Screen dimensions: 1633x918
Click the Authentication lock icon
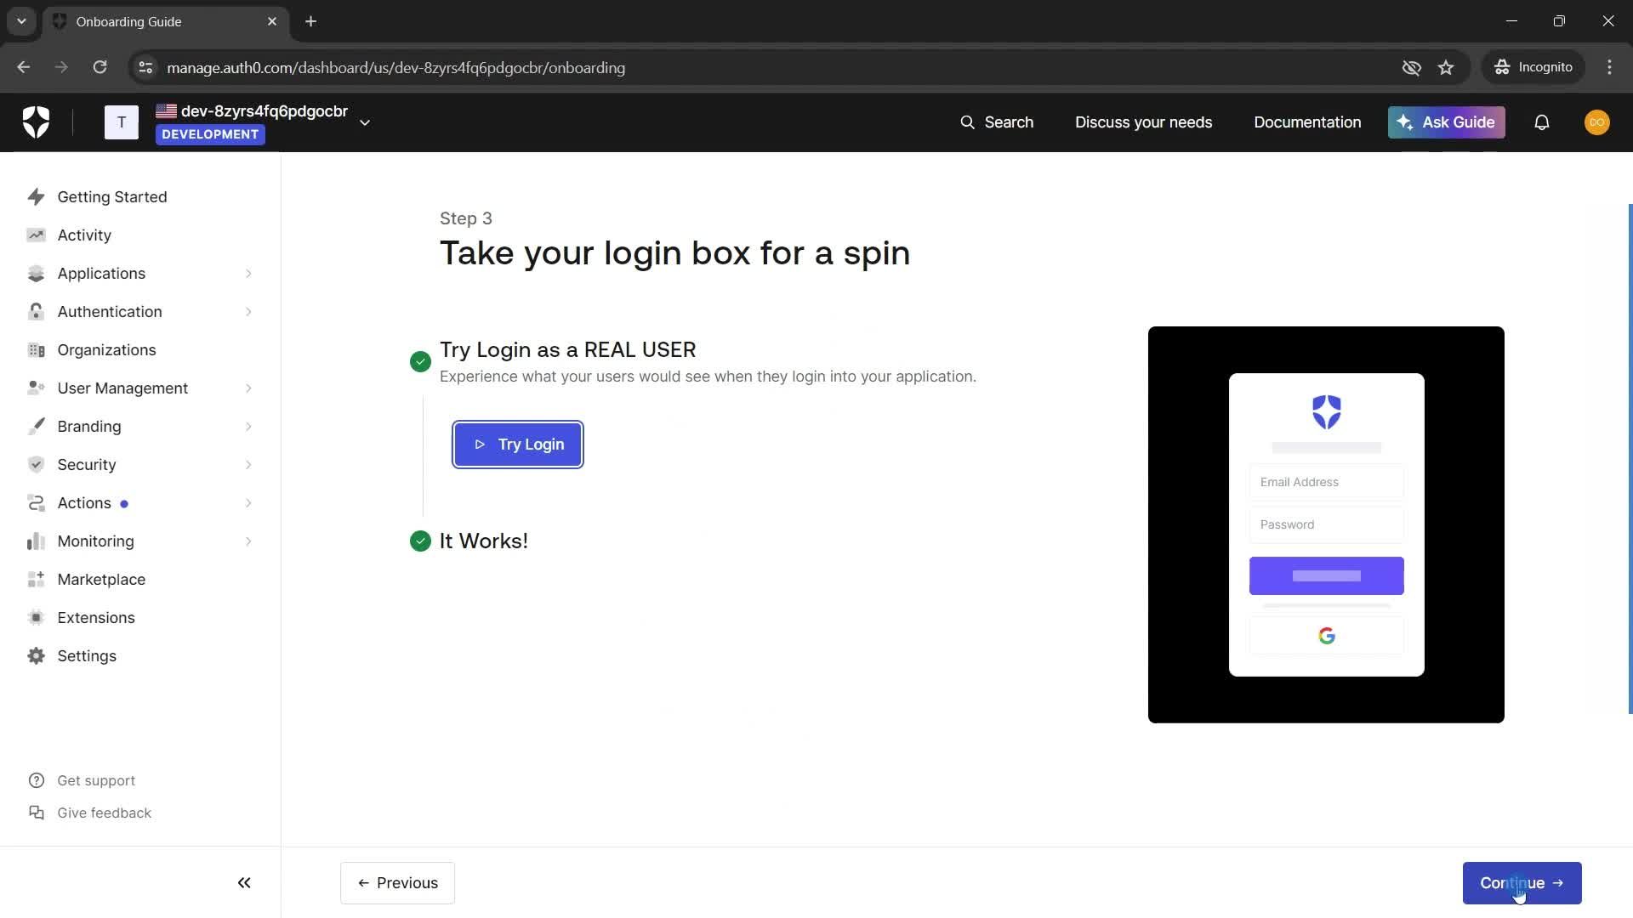tap(36, 312)
